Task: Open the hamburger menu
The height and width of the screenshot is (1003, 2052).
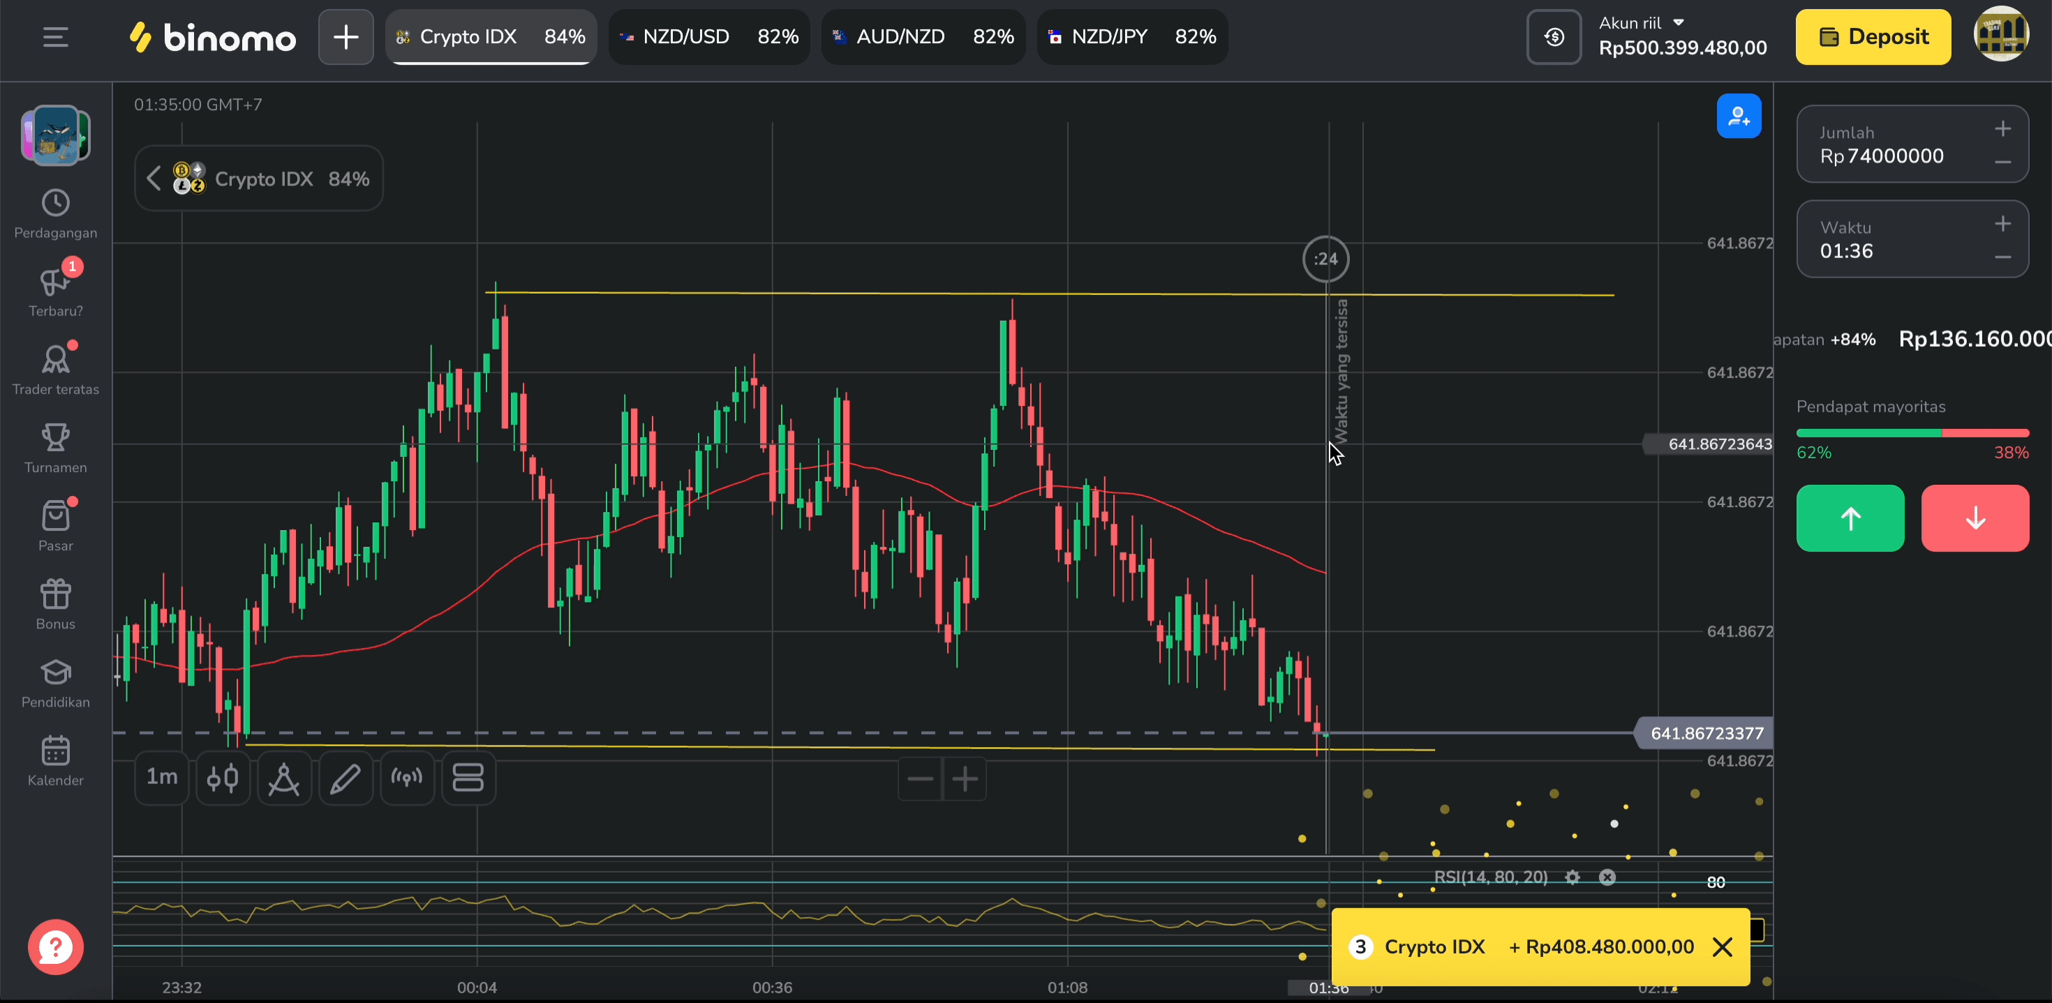Action: tap(55, 36)
